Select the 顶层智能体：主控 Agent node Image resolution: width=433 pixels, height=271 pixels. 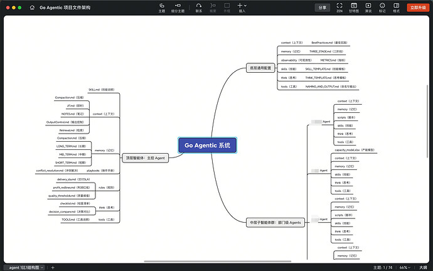pos(145,158)
